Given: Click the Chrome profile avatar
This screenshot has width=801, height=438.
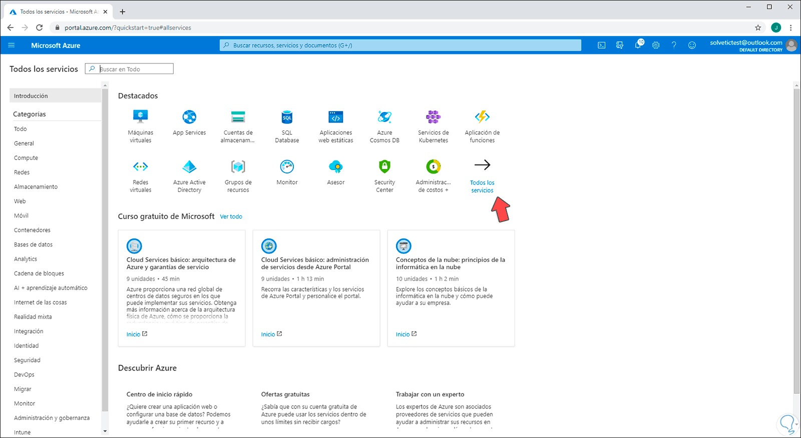Looking at the screenshot, I should pos(776,27).
